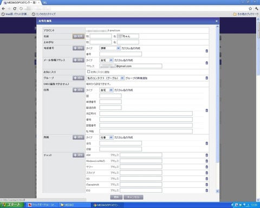
Task: Click the browser forward arrow
Action: click(x=9, y=9)
